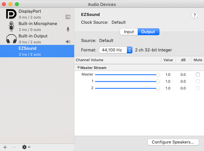
Task: Switch to the Input tab
Action: click(129, 32)
